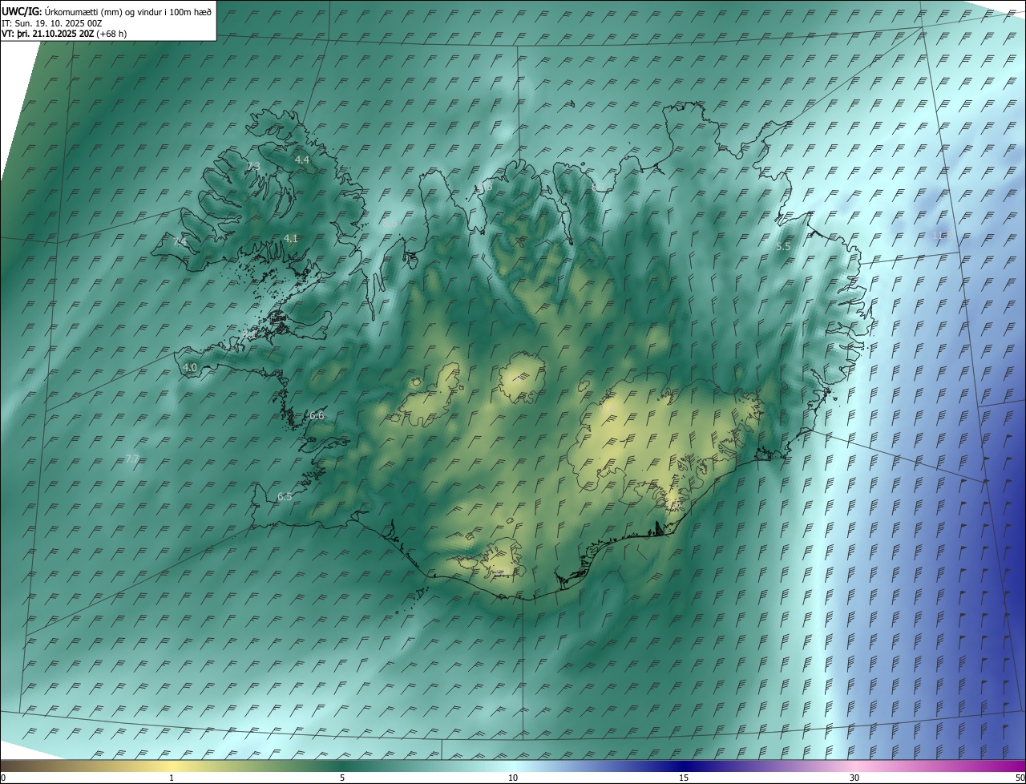Select the 4.0 value label on the map

[190, 368]
